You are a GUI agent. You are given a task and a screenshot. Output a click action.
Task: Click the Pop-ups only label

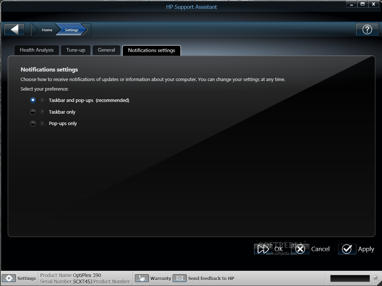[63, 124]
